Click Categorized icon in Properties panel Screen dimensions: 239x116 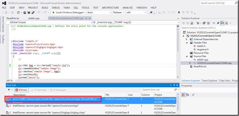click(x=183, y=95)
